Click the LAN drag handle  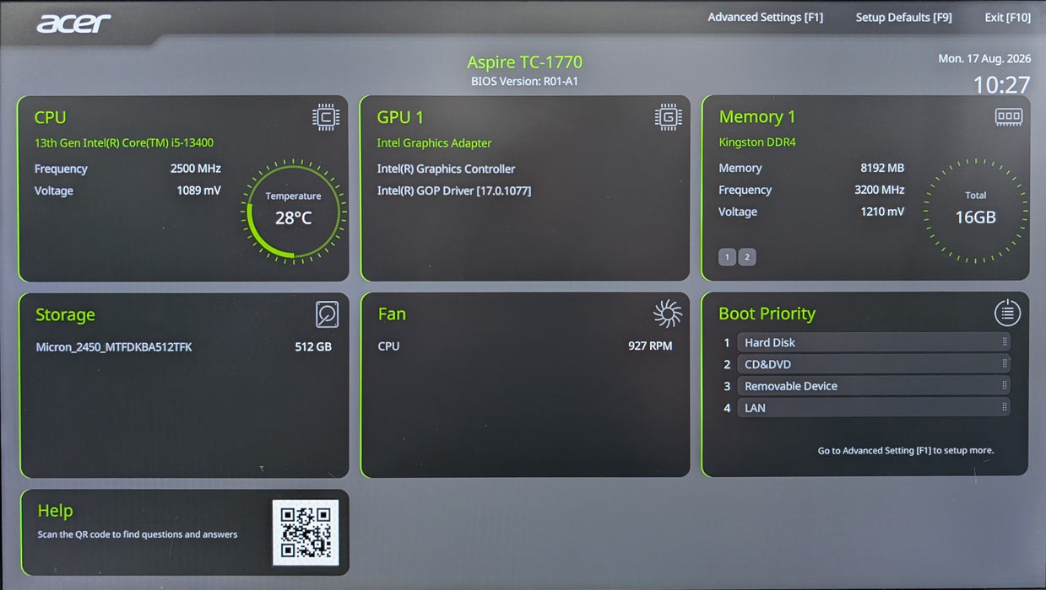point(1005,407)
